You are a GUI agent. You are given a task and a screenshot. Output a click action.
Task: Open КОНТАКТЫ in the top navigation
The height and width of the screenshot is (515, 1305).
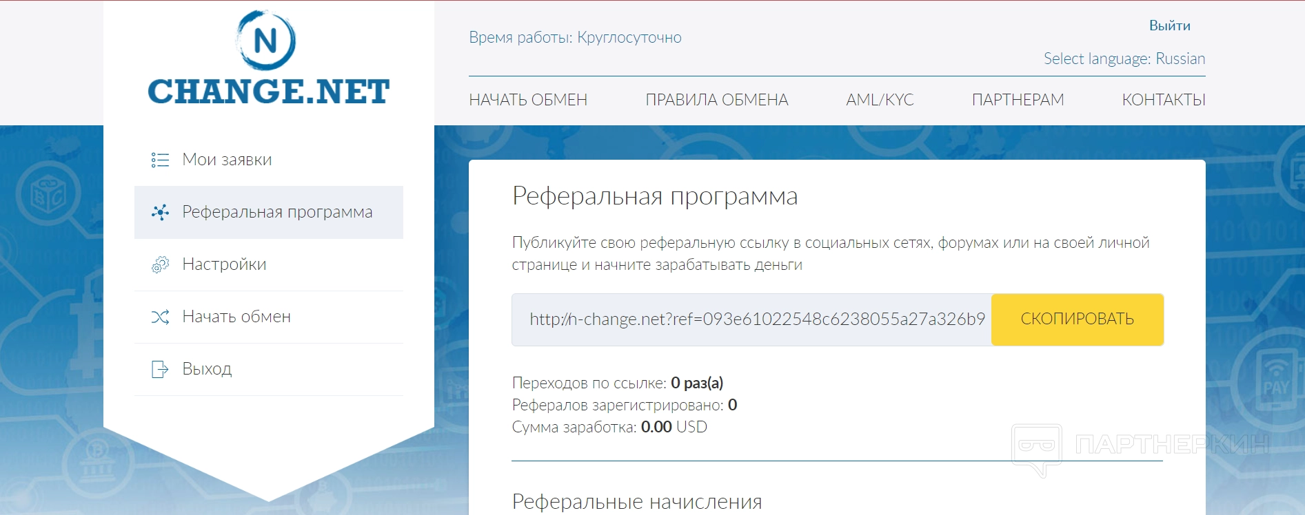pyautogui.click(x=1164, y=100)
